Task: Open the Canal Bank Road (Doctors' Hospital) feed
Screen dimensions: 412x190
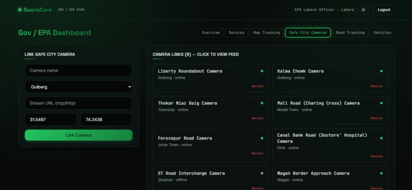Action: [x=330, y=145]
